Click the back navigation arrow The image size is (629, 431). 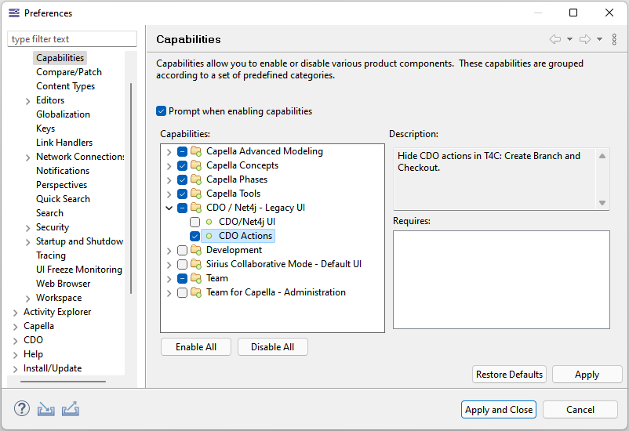tap(555, 39)
